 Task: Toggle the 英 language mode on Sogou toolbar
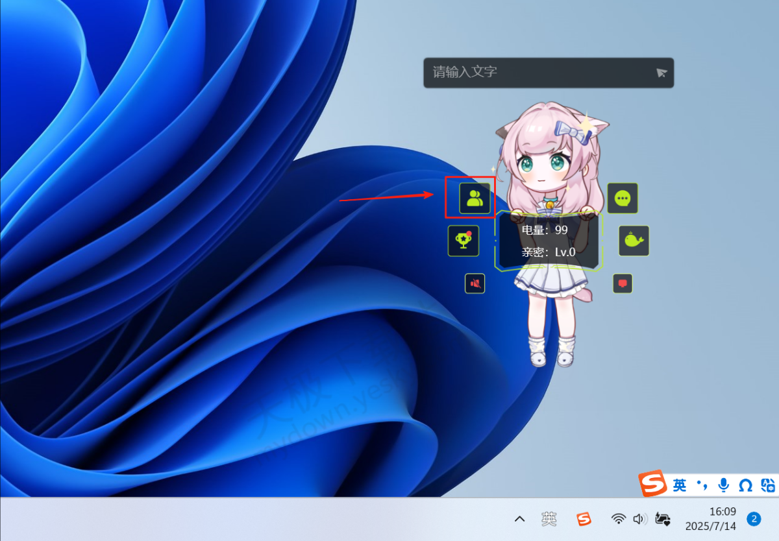click(x=679, y=485)
